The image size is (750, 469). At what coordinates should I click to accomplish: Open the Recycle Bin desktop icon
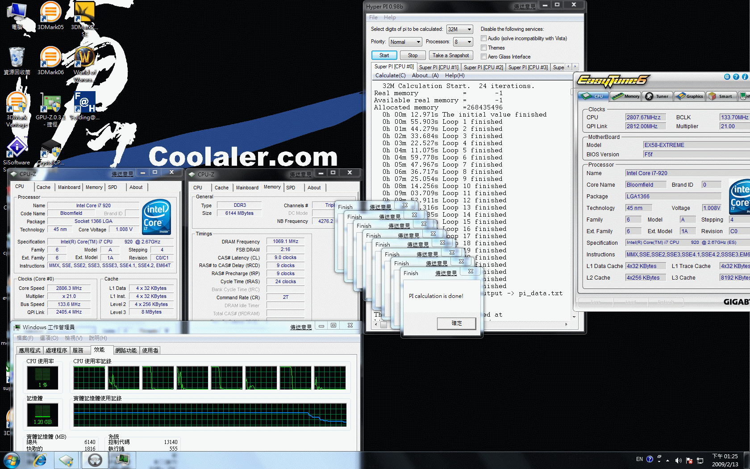(17, 61)
